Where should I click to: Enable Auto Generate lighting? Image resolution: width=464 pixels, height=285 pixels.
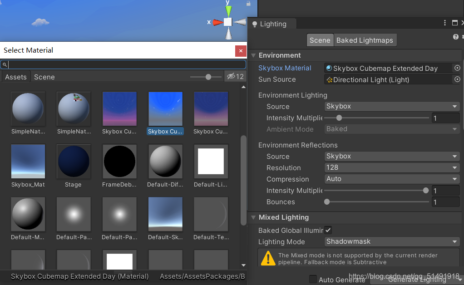(313, 280)
